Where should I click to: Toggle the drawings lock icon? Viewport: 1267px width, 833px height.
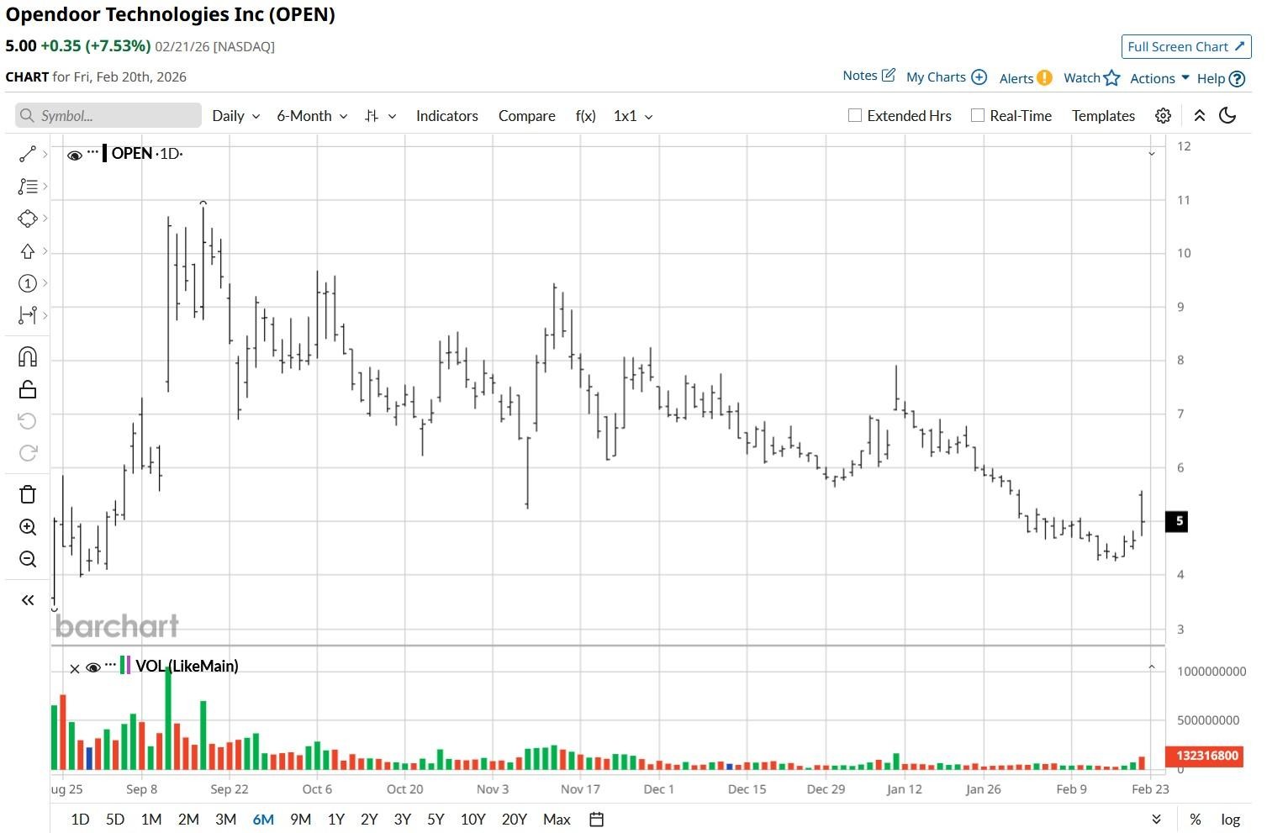[28, 389]
